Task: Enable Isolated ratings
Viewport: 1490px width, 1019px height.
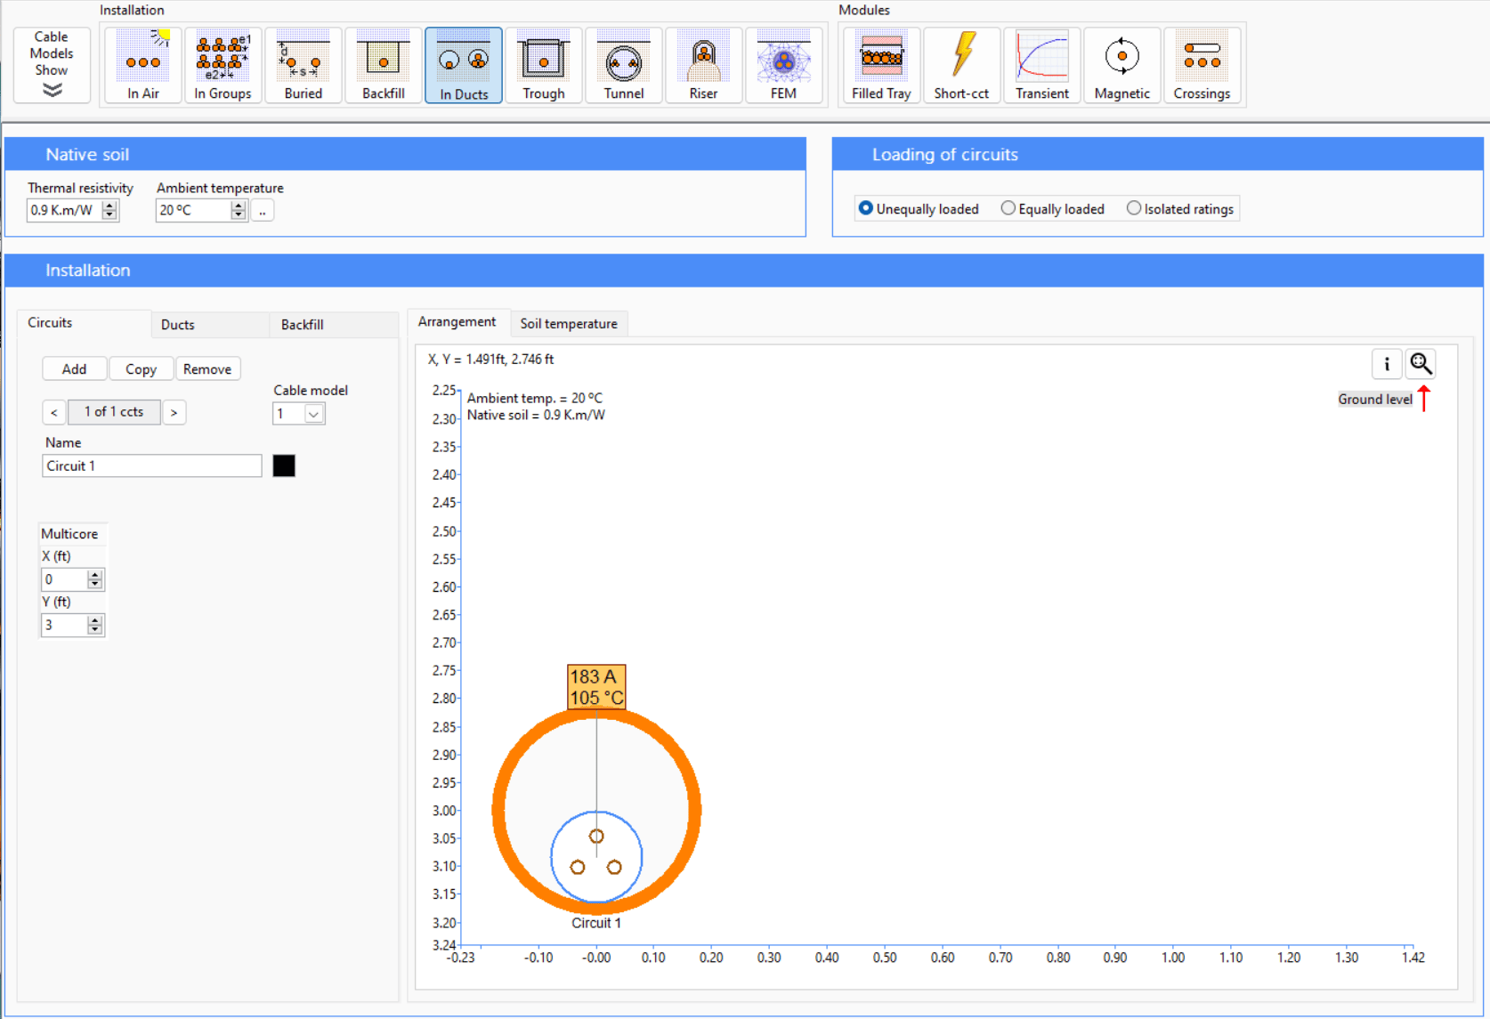Action: [1134, 207]
